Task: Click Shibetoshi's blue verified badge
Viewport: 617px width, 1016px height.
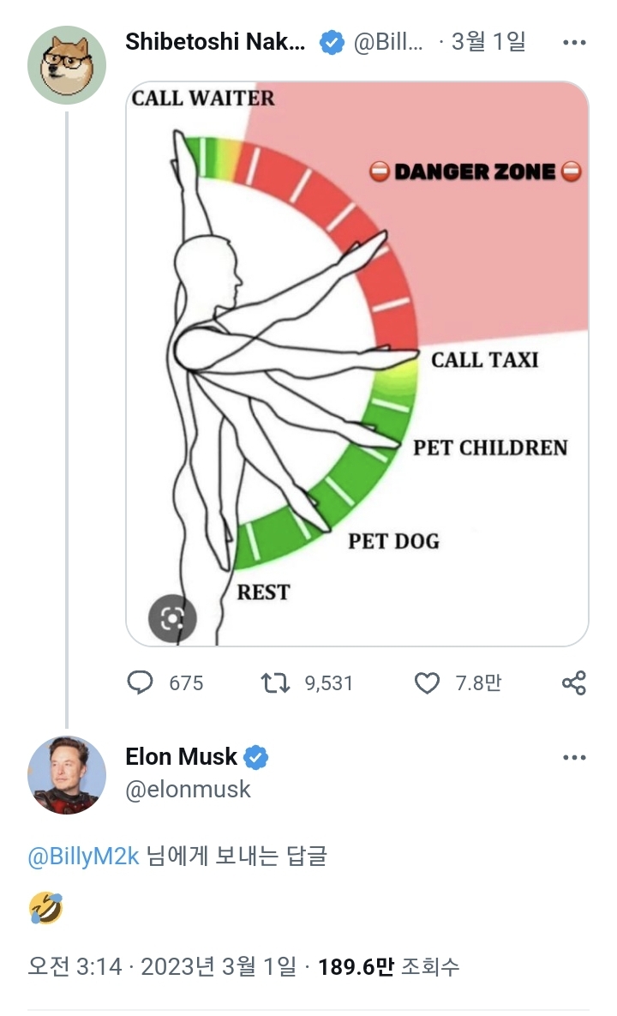Action: pyautogui.click(x=332, y=42)
